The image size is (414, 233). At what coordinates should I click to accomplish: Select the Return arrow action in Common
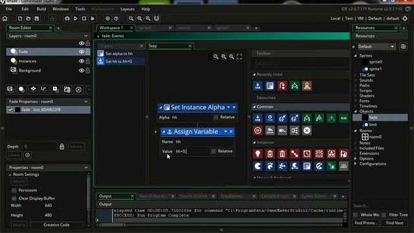click(x=270, y=130)
